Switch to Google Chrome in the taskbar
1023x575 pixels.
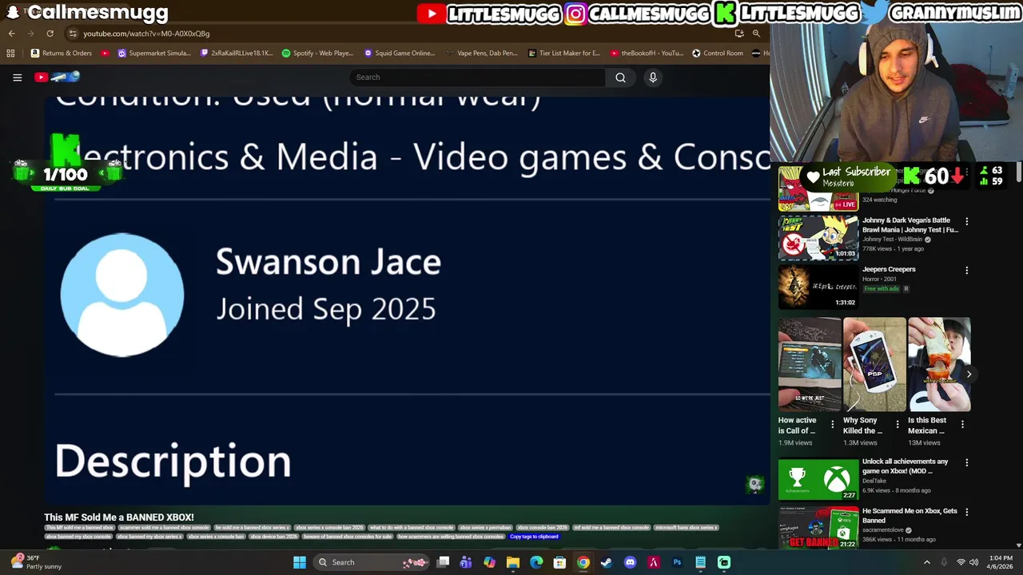click(x=583, y=562)
